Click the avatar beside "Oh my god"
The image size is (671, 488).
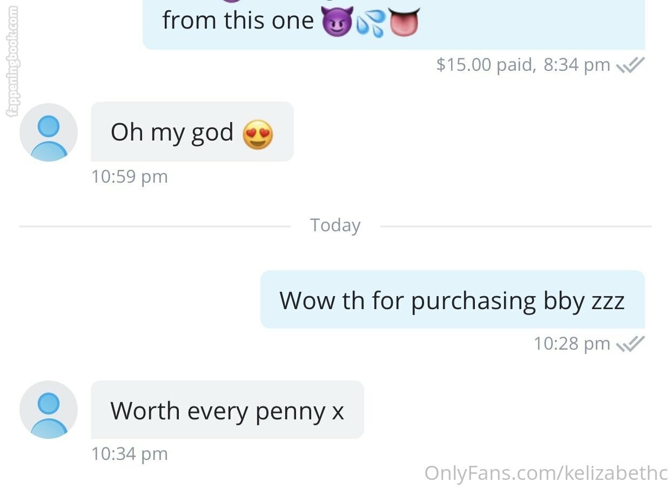pos(49,132)
